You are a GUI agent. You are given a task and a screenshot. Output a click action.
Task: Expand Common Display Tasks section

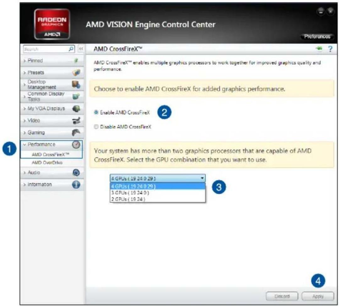[52, 96]
